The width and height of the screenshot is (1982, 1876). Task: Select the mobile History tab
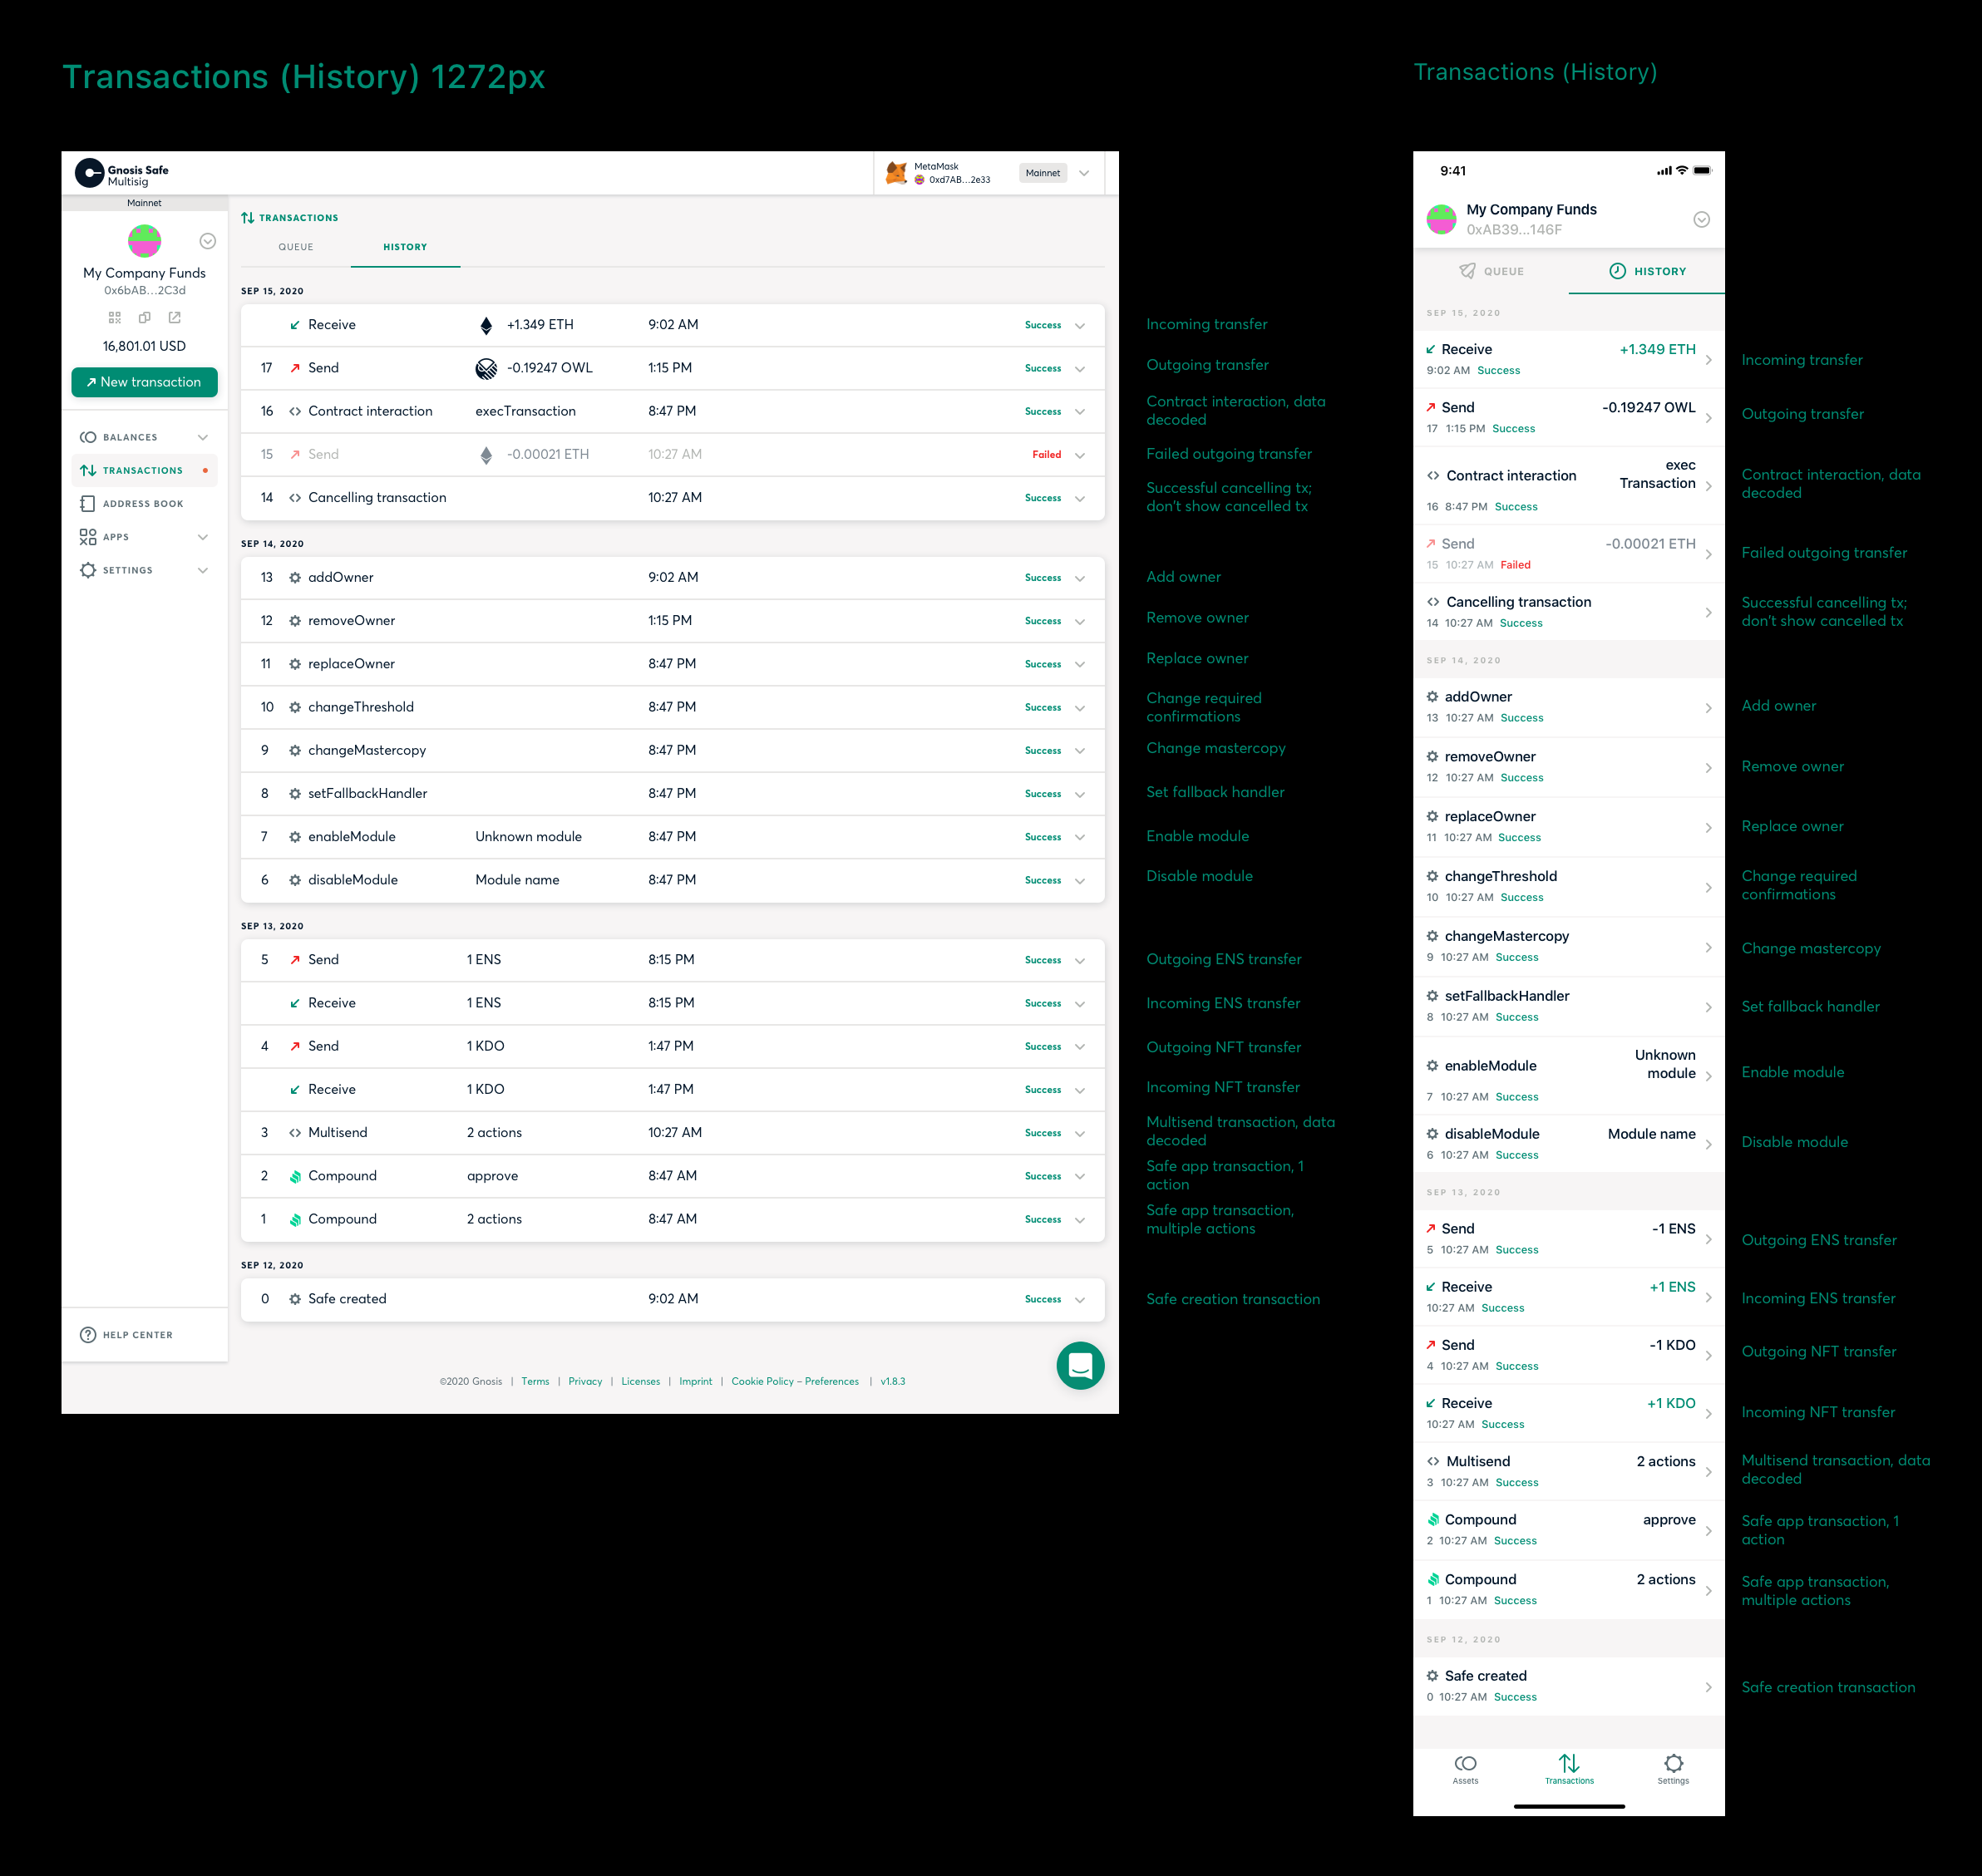pyautogui.click(x=1647, y=271)
